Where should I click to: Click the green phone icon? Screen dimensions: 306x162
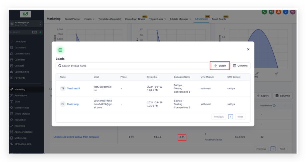coord(264,12)
